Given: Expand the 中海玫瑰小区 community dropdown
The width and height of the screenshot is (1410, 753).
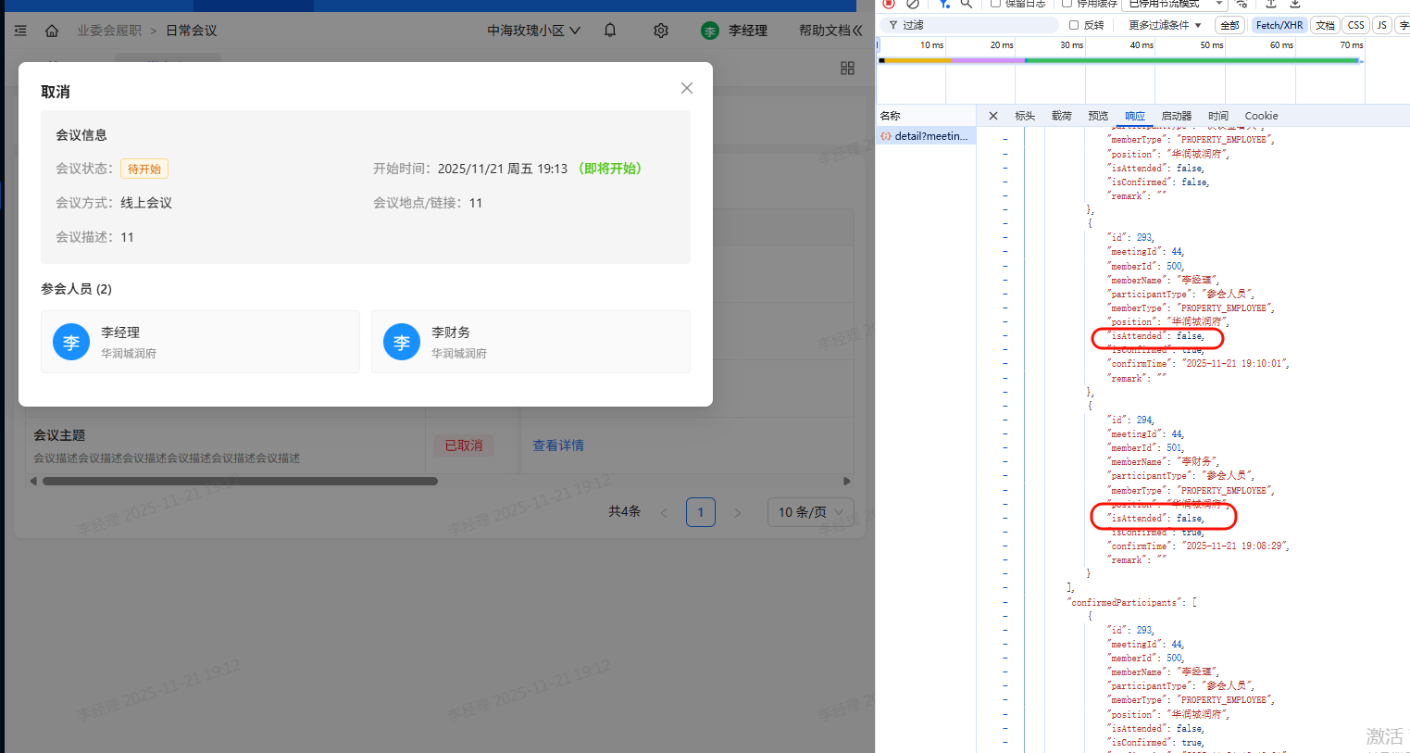Looking at the screenshot, I should pyautogui.click(x=534, y=31).
